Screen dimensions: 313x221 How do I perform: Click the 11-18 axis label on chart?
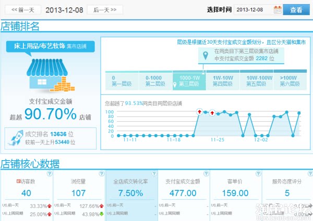174,140
